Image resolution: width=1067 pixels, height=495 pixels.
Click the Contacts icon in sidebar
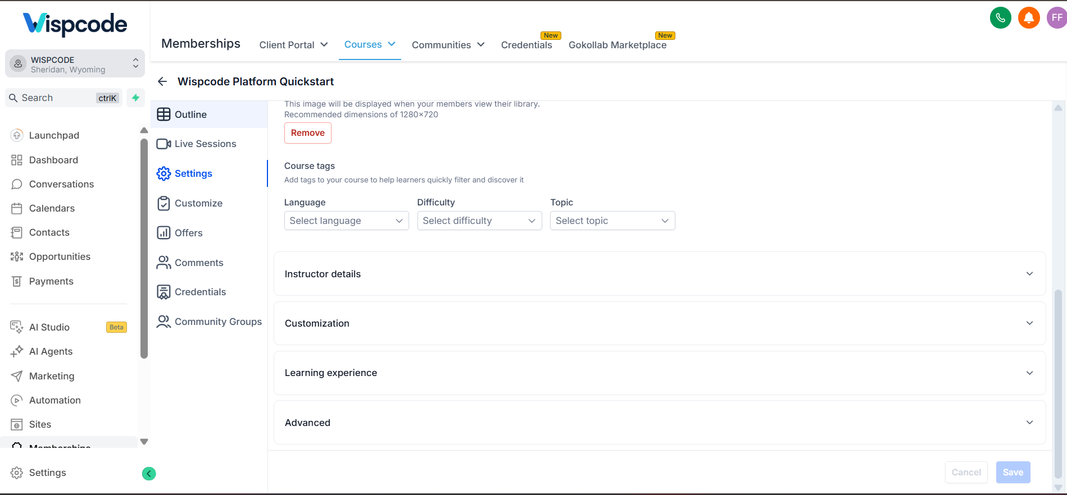click(17, 232)
